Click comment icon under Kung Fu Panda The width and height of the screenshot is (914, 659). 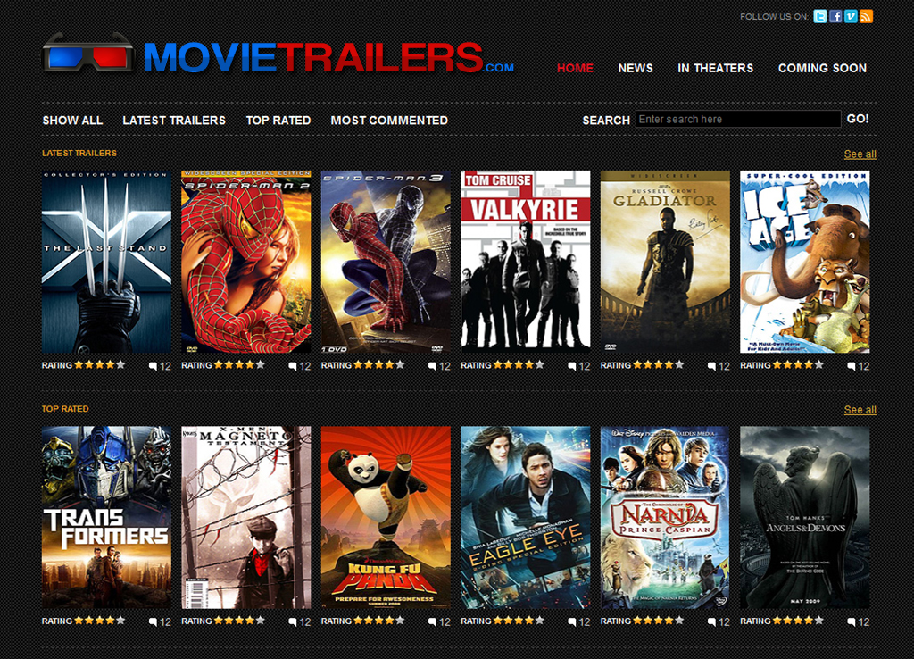click(x=433, y=621)
